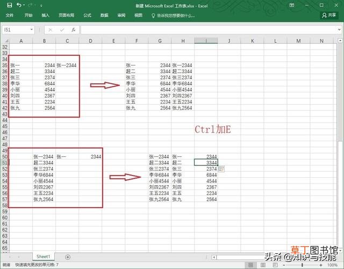Switch to Page Layout view icon
This screenshot has width=344, height=269.
[x=263, y=265]
